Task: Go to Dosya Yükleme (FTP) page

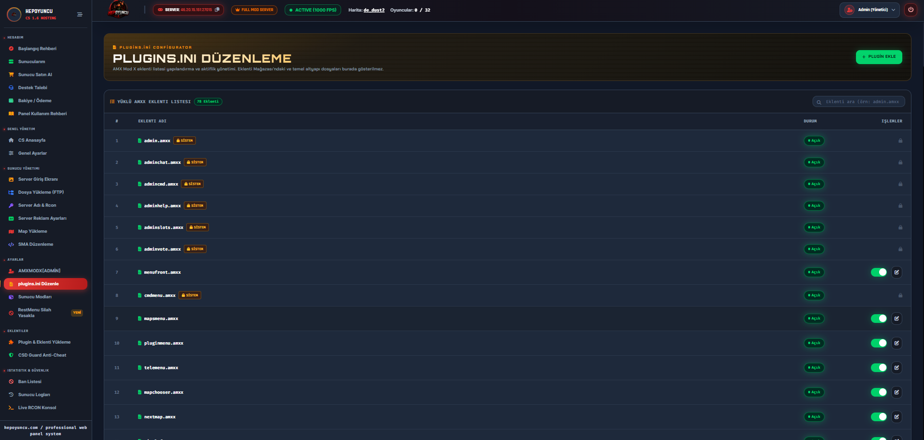Action: click(45, 192)
